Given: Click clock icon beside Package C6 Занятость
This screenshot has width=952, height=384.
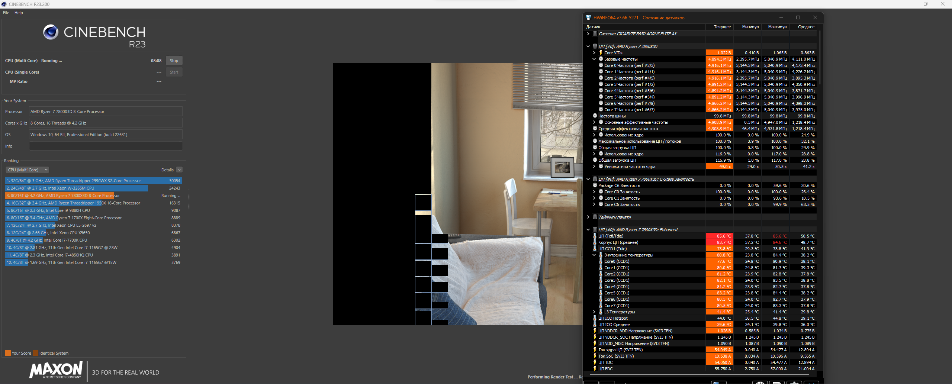Looking at the screenshot, I should point(595,185).
